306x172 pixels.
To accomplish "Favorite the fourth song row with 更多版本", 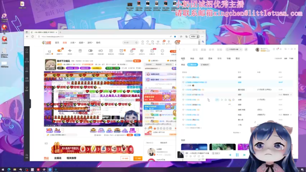I will tap(183, 94).
